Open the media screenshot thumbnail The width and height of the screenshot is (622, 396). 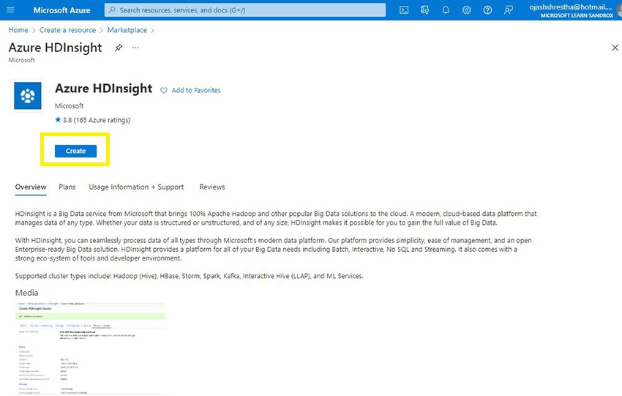(x=91, y=348)
